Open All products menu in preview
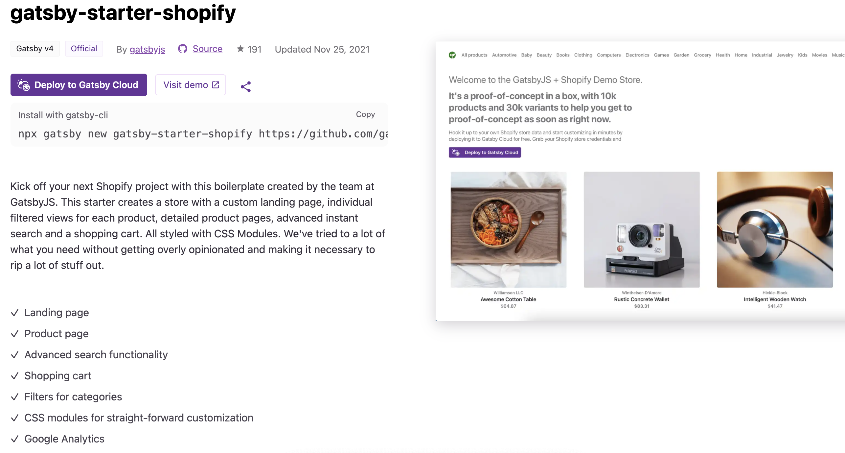Image resolution: width=845 pixels, height=453 pixels. click(474, 55)
